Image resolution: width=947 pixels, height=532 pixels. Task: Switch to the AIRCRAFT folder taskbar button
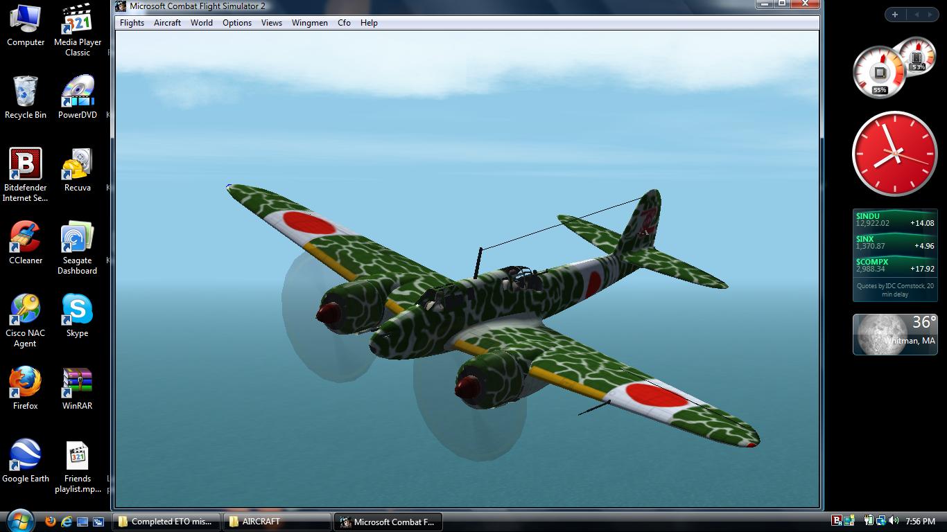(277, 522)
